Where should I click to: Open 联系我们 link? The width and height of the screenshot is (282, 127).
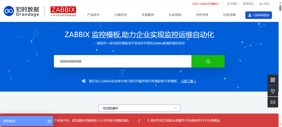click(x=248, y=4)
